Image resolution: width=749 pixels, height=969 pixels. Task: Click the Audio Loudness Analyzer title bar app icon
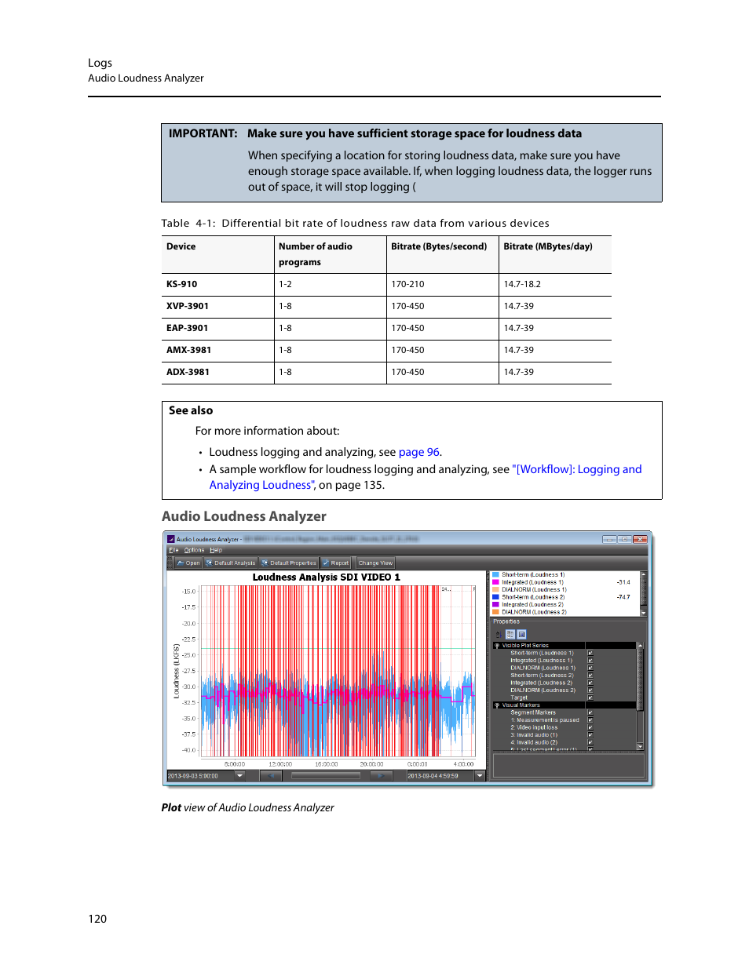[x=171, y=539]
